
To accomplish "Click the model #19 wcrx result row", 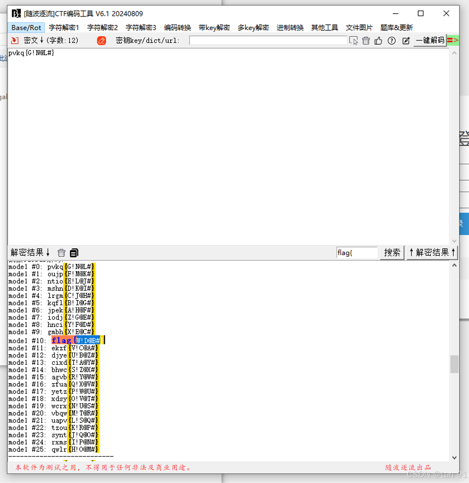I will [x=53, y=406].
